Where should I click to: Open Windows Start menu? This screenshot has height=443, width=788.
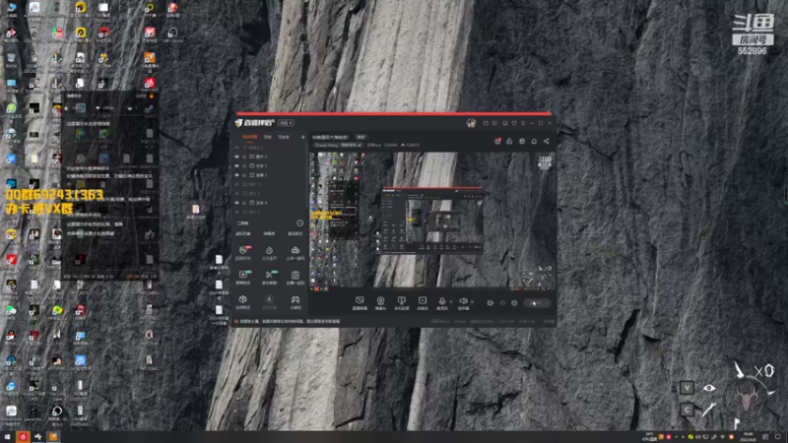point(8,437)
